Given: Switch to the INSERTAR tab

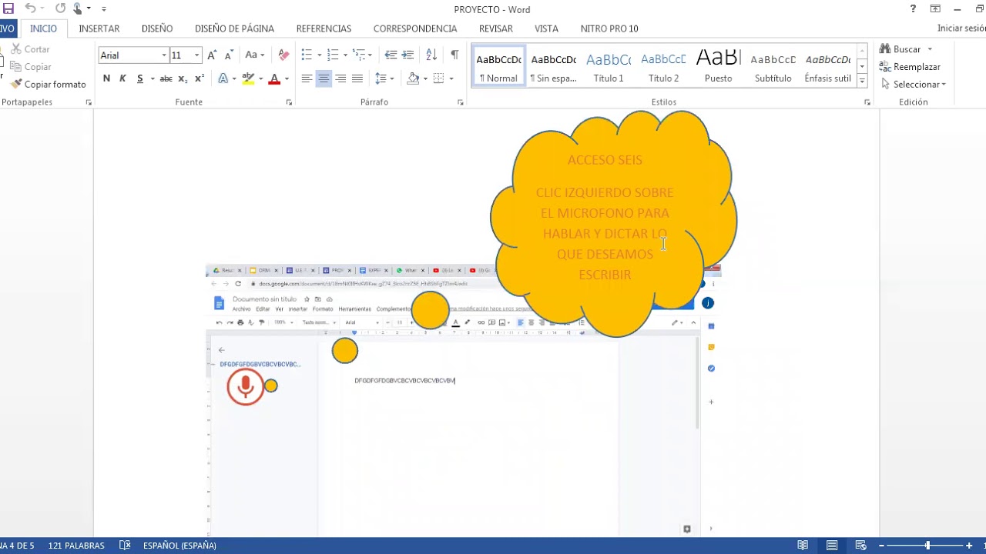Looking at the screenshot, I should 99,28.
